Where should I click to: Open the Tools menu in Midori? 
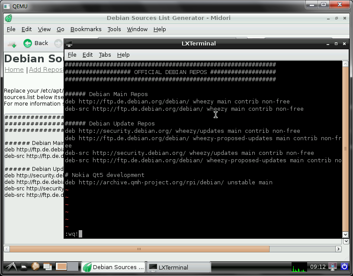coord(114,29)
